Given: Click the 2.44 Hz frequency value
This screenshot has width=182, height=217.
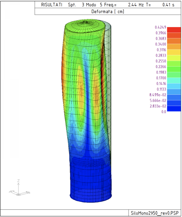Looking at the screenshot, I should coord(136,5).
